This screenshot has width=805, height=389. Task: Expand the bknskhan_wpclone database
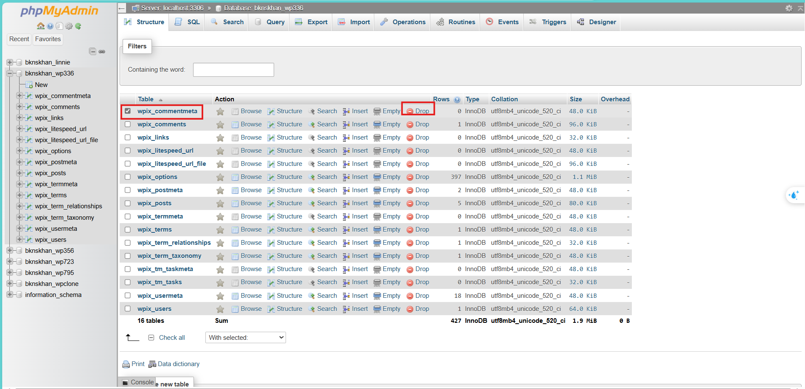pyautogui.click(x=9, y=284)
